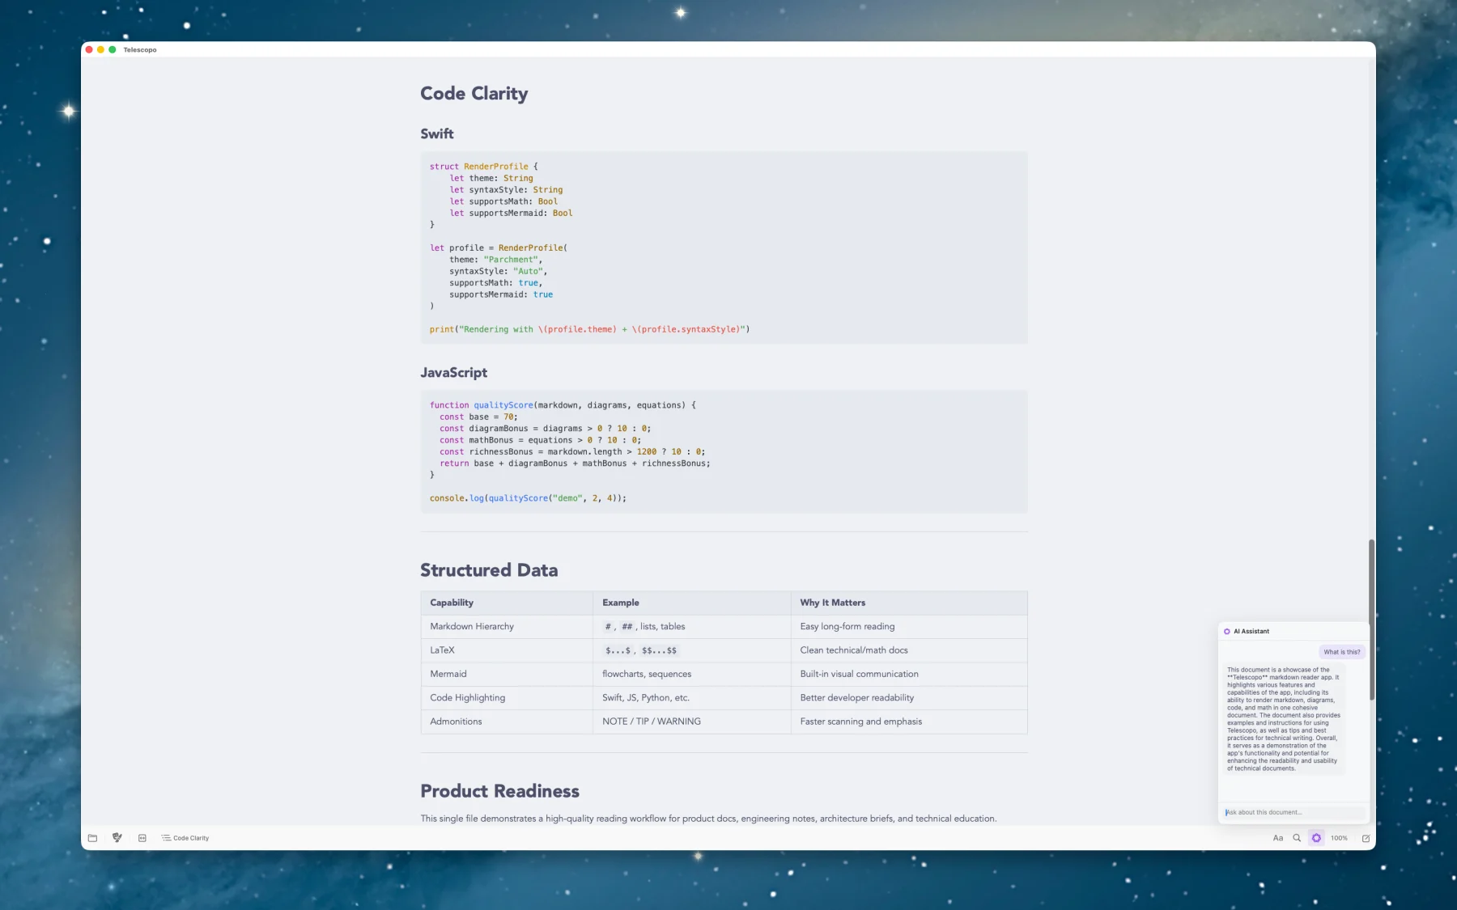
Task: Click the JavaScript subheading
Action: [x=453, y=373]
